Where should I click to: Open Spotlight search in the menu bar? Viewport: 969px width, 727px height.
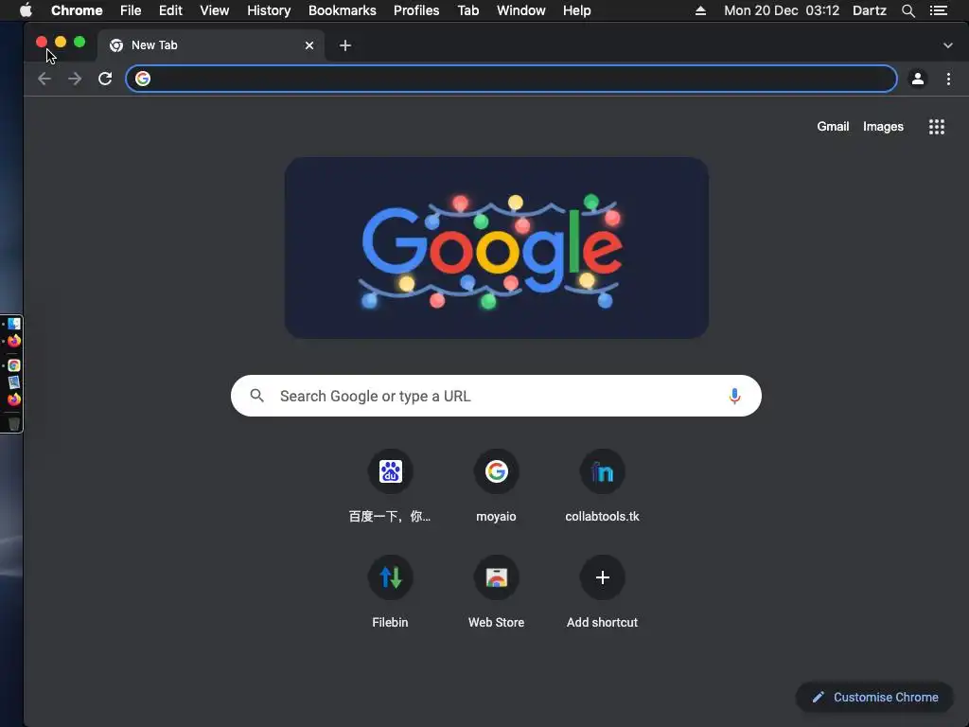[x=907, y=10]
